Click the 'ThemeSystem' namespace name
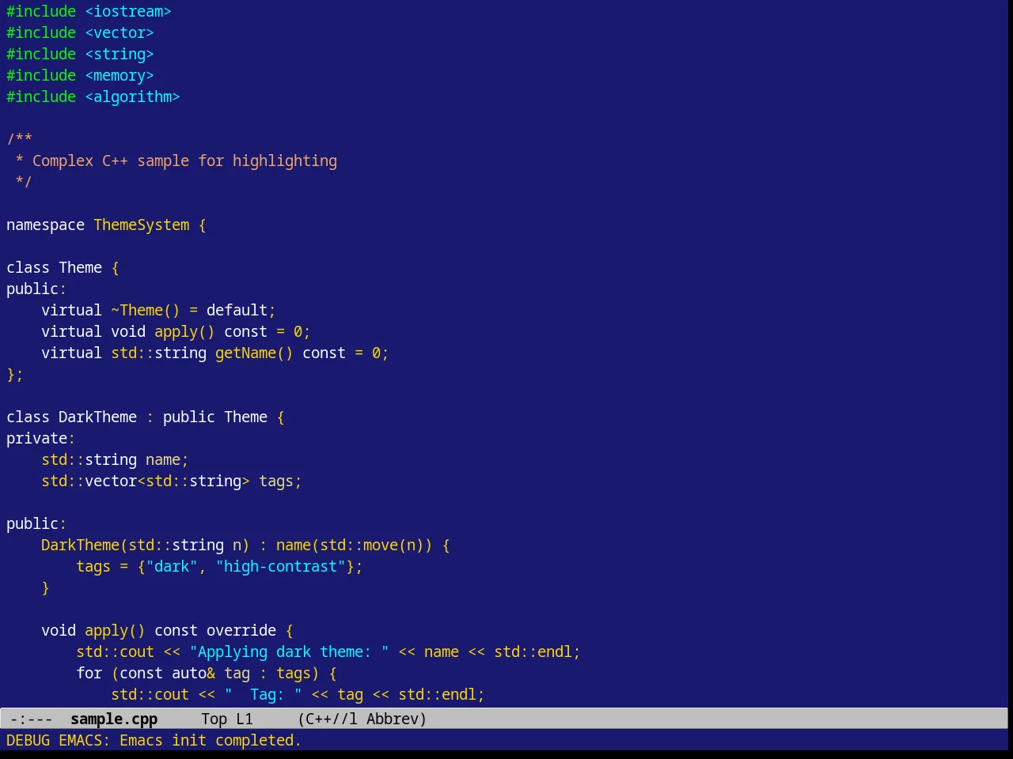Viewport: 1013px width, 759px height. 142,225
